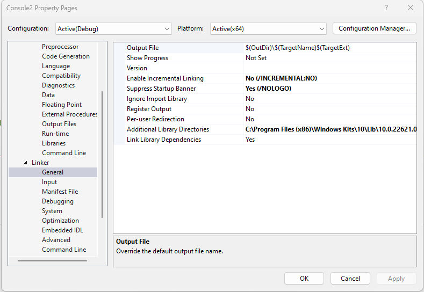Select Input under Linker
Image resolution: width=424 pixels, height=292 pixels.
tap(49, 182)
